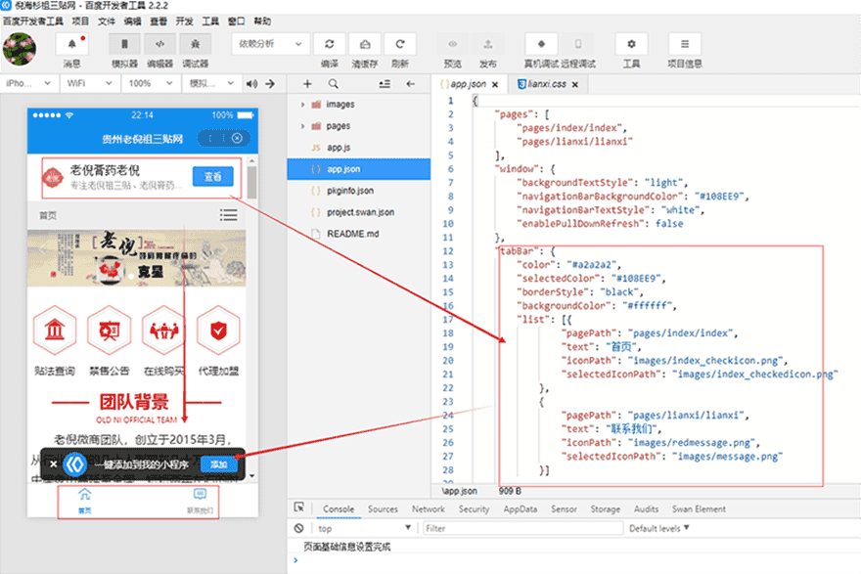Open the simulator page list menu icon

(228, 215)
